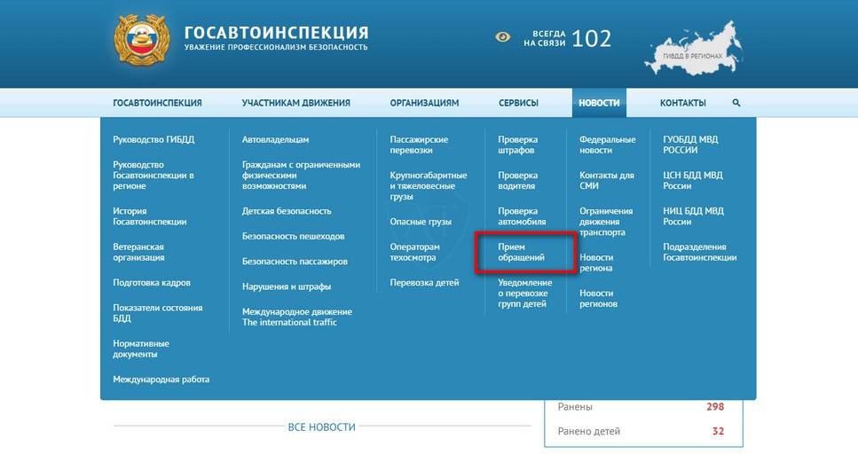Open Федеральные новости link

(607, 145)
